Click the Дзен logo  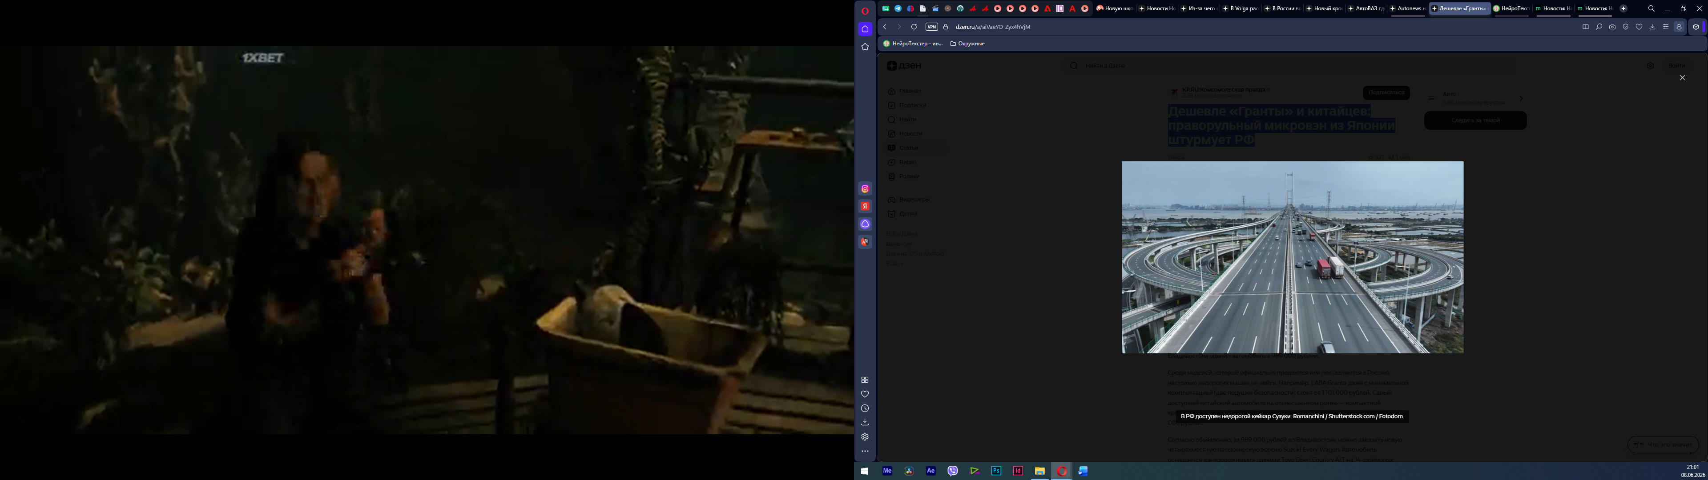pos(904,66)
